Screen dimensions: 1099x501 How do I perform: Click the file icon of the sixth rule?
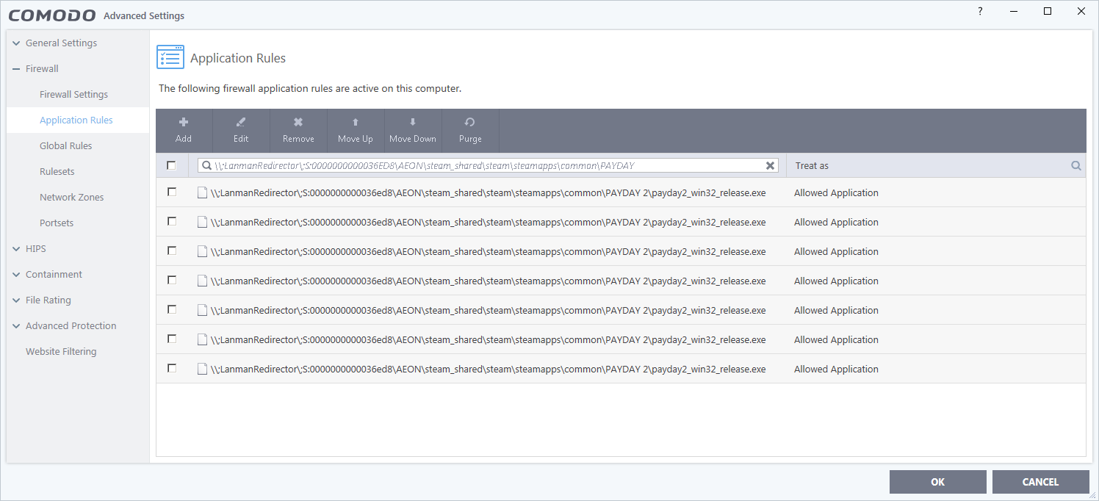click(202, 339)
